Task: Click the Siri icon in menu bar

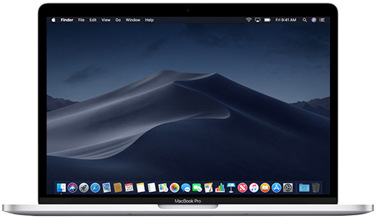Action: point(314,20)
